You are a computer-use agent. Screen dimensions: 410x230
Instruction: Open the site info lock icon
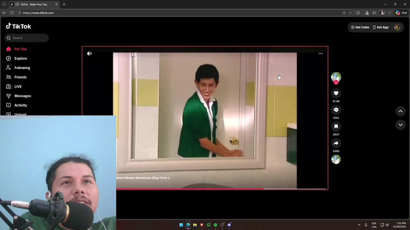coord(20,13)
